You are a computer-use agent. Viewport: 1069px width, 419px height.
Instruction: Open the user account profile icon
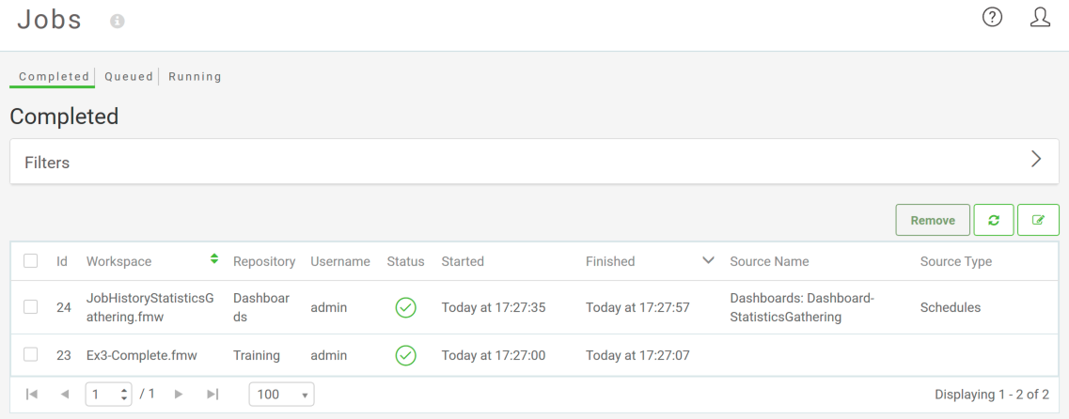click(1040, 17)
